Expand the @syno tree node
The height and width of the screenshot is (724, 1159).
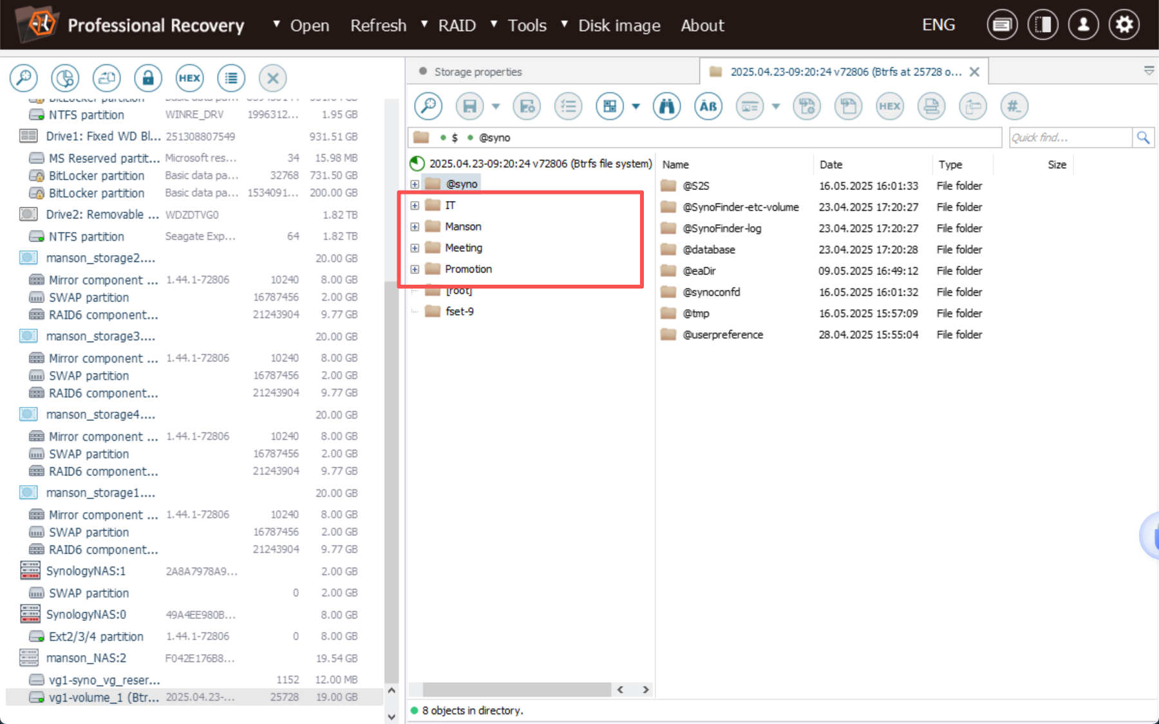(415, 184)
